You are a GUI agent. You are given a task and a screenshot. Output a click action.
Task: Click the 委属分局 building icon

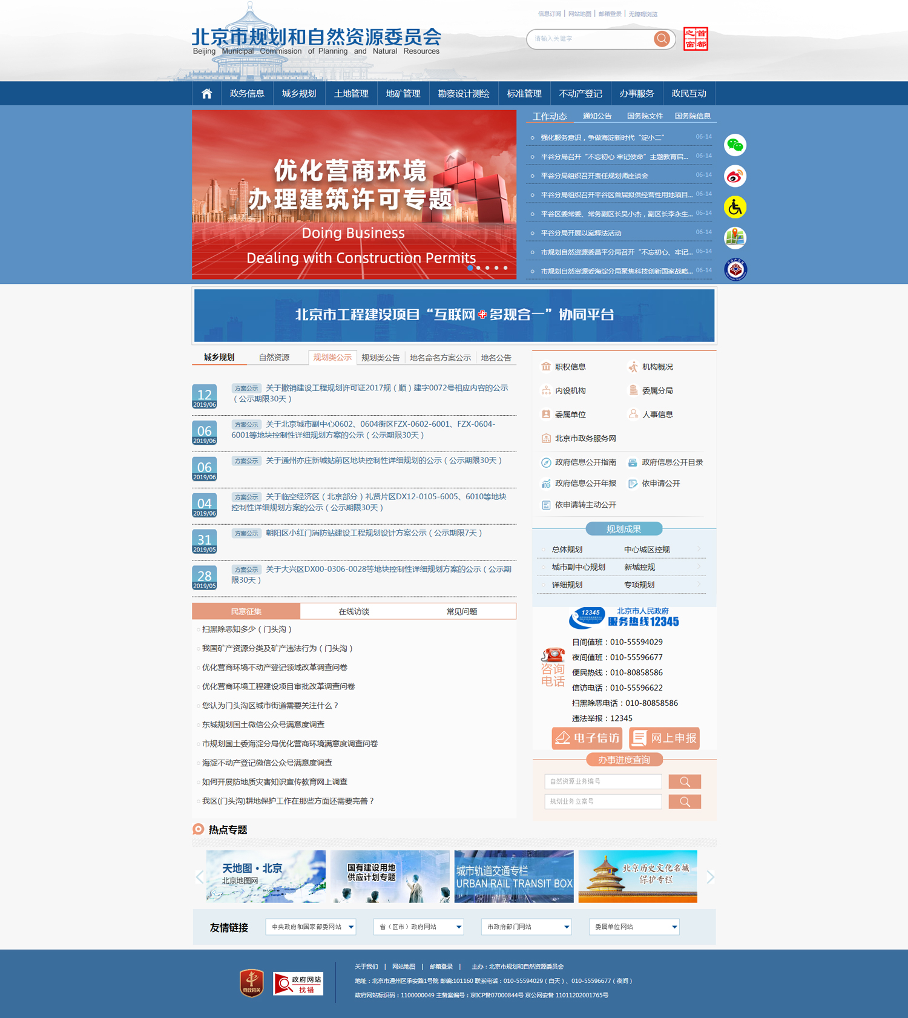pyautogui.click(x=633, y=390)
